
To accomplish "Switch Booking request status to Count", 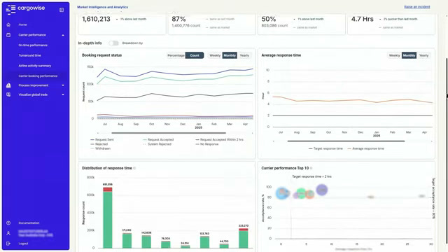I will 195,55.
